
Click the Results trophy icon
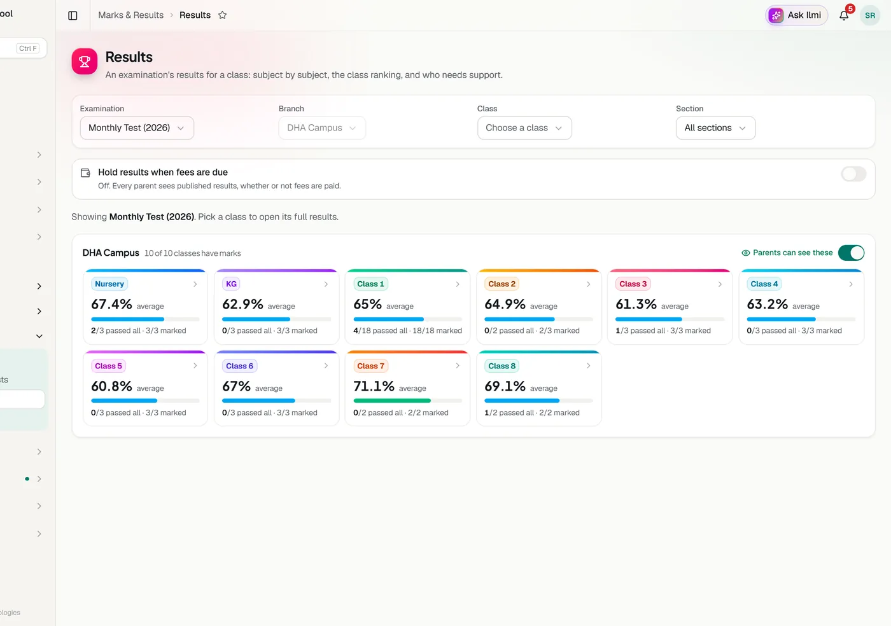coord(85,62)
